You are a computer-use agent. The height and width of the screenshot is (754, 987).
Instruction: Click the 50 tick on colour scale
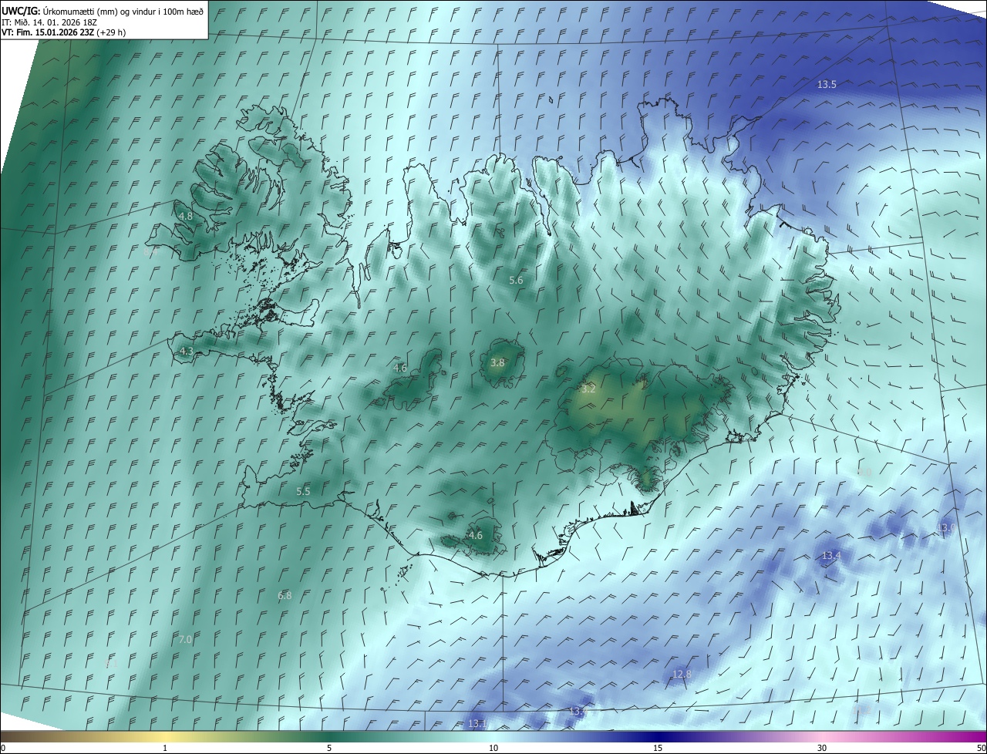coord(981,748)
